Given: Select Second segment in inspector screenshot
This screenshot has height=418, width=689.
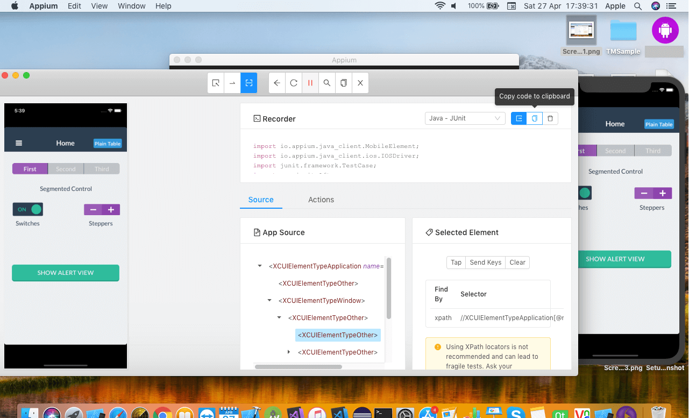Looking at the screenshot, I should tap(66, 169).
